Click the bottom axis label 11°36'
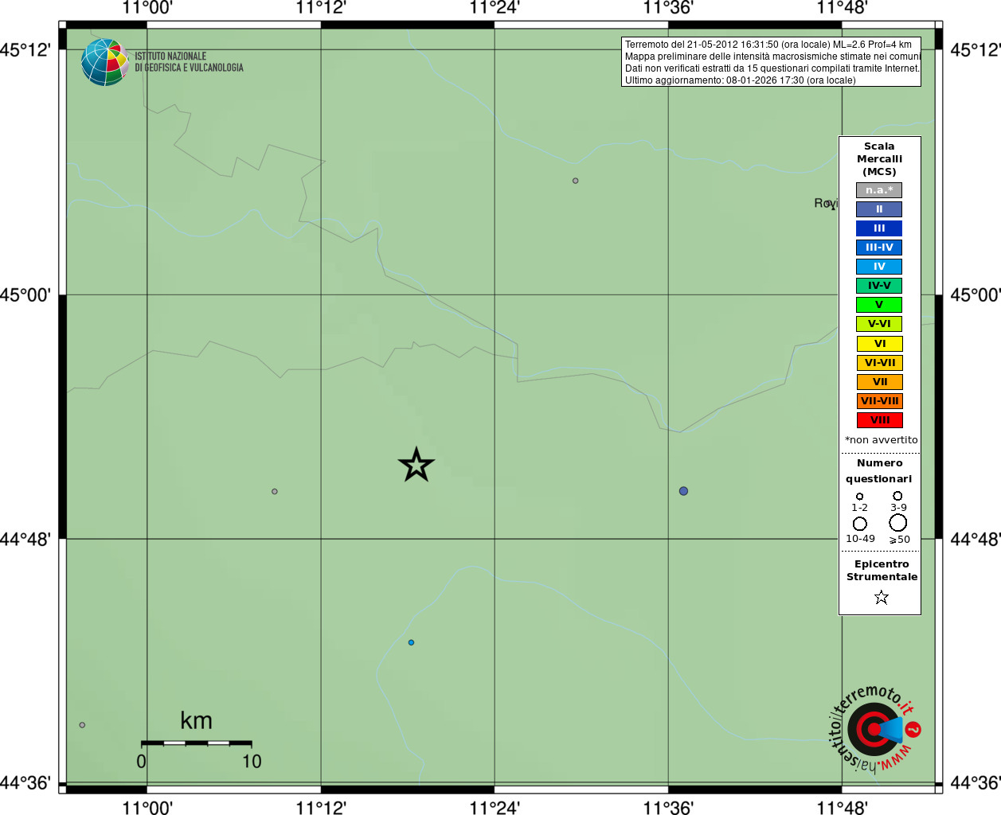The height and width of the screenshot is (815, 1001). (668, 807)
